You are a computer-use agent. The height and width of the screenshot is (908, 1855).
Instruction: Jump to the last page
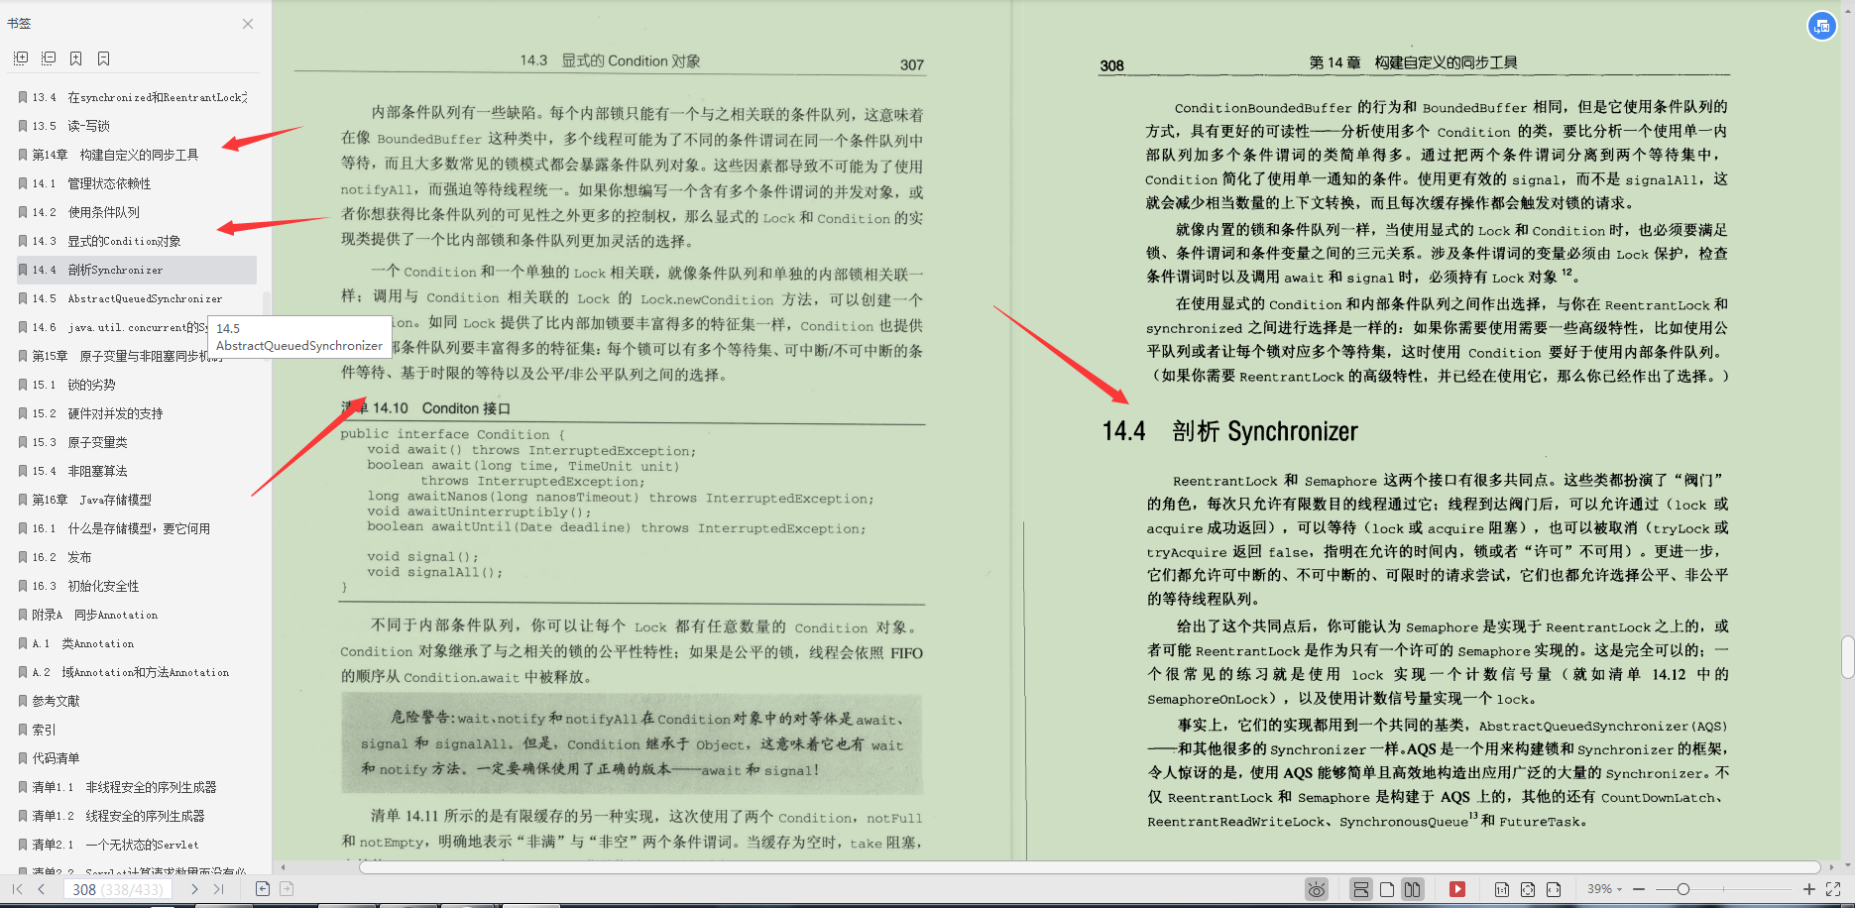(219, 889)
